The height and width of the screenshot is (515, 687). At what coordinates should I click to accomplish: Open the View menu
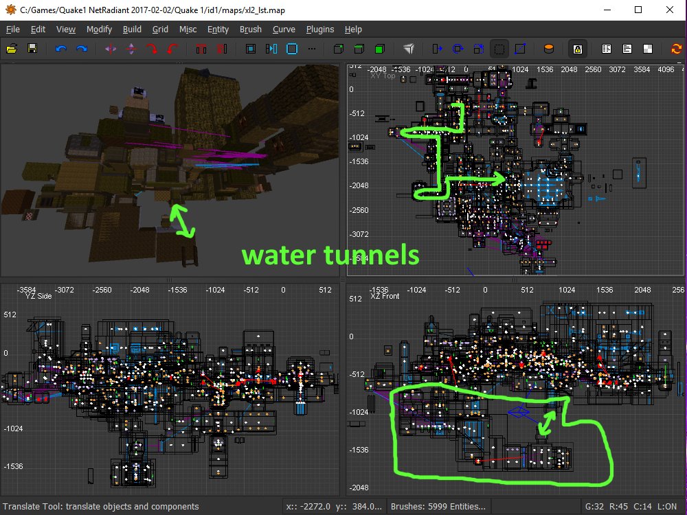point(66,30)
